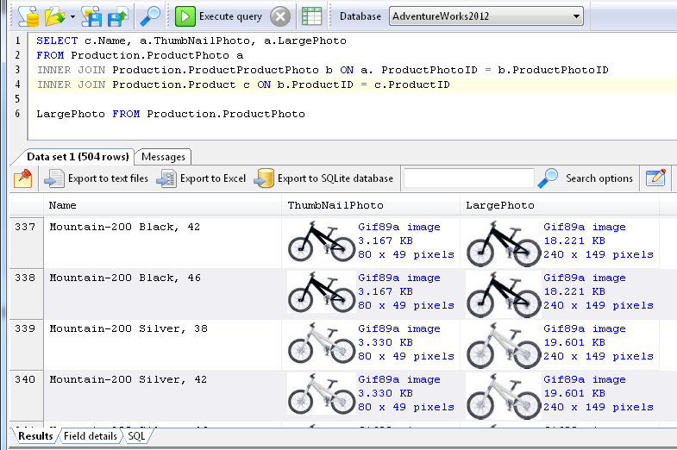Click Export to text files

click(97, 178)
